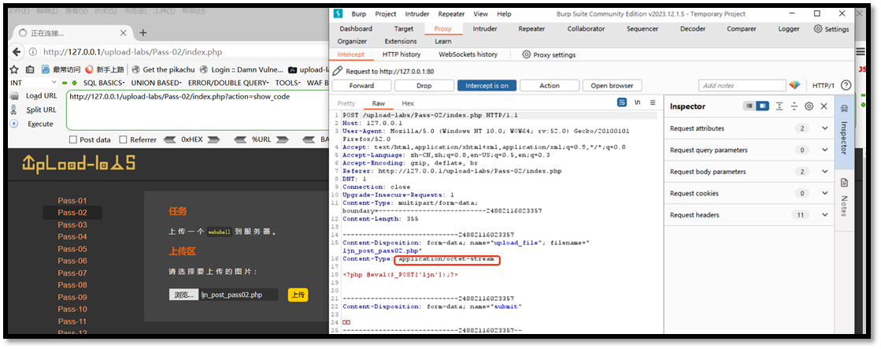Viewport: 881px width, 349px height.
Task: Open the Intruder menu in menu bar
Action: coord(417,14)
